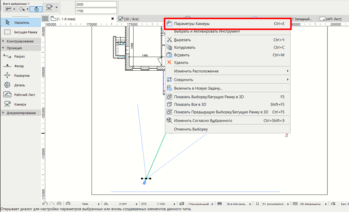Pick the Развертка interior elevation tool
The height and width of the screenshot is (212, 349).
click(20, 76)
